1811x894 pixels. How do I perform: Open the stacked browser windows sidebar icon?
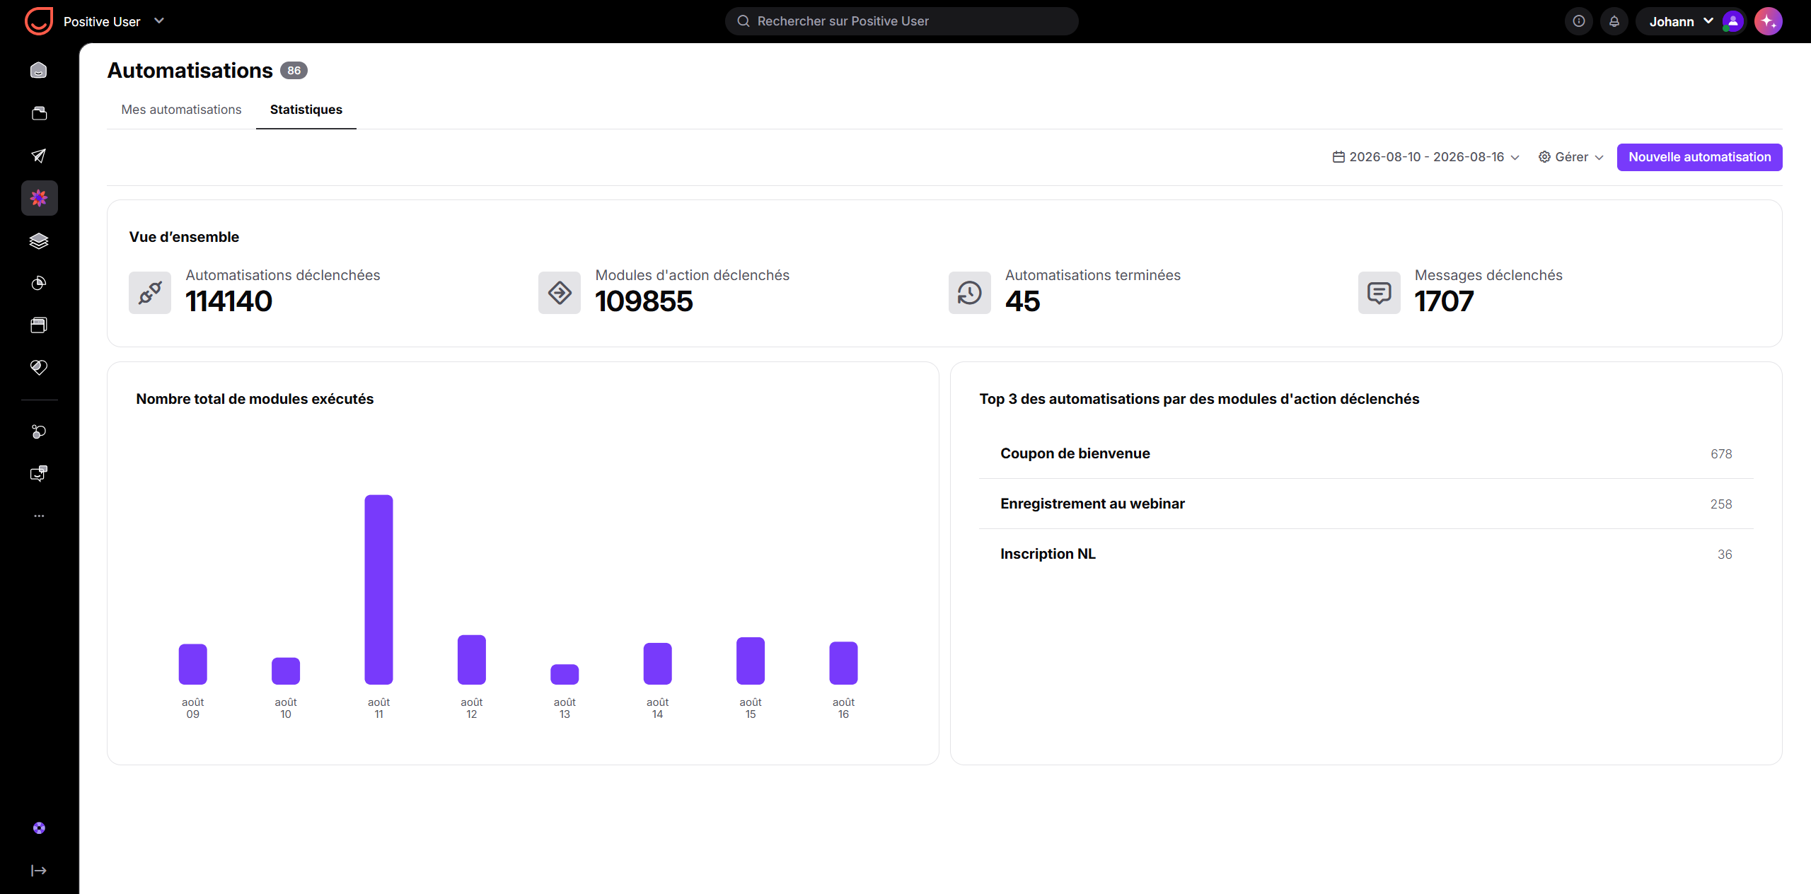(39, 325)
